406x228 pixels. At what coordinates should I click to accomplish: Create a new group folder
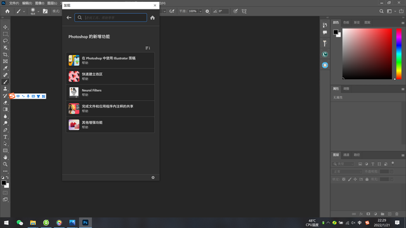coord(383,214)
